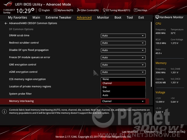
Task: Open Redirect scrubber control dropdown
Action: (x=123, y=43)
